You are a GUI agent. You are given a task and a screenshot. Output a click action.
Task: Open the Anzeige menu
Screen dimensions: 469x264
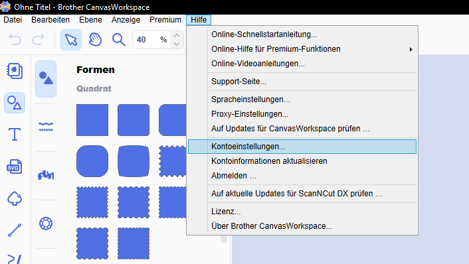(126, 20)
